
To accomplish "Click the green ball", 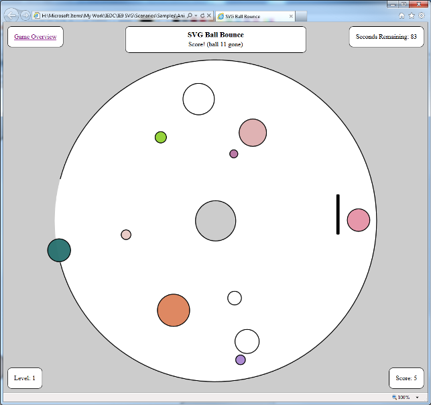I will tap(161, 137).
